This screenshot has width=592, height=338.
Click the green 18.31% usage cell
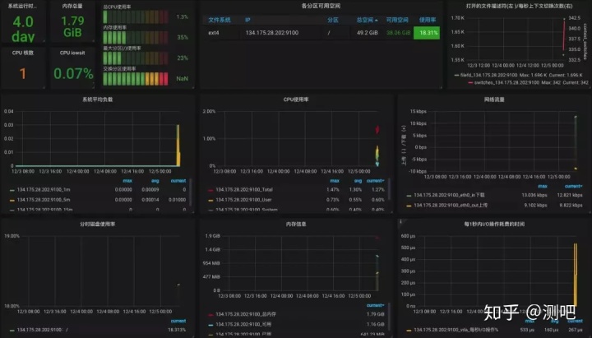[427, 33]
